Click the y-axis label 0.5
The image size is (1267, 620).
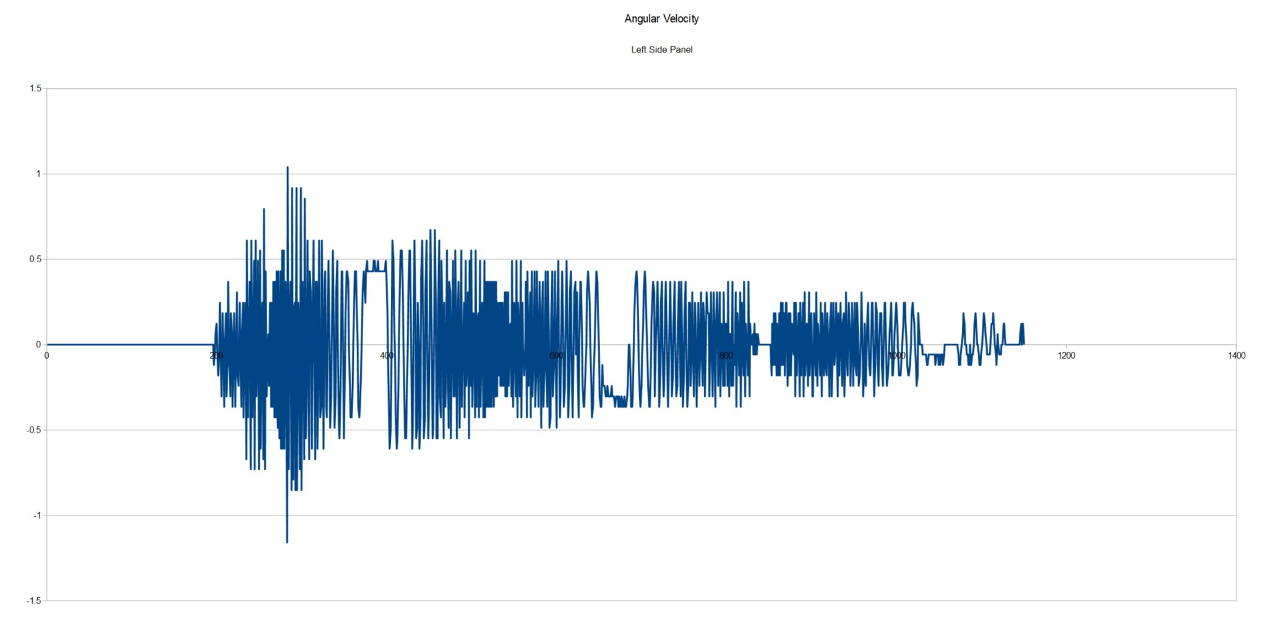click(x=35, y=259)
